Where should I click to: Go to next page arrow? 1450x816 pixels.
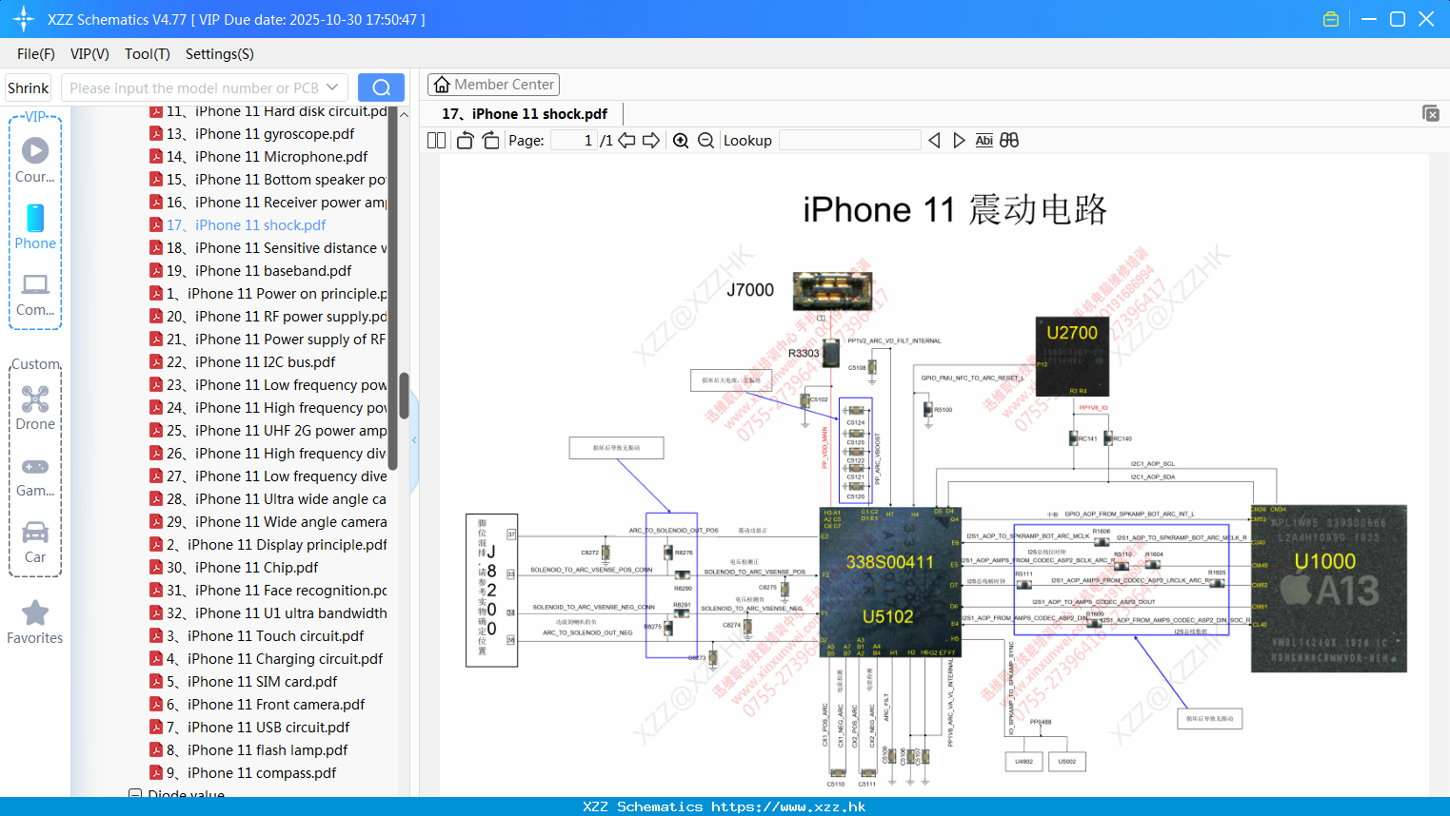[651, 140]
